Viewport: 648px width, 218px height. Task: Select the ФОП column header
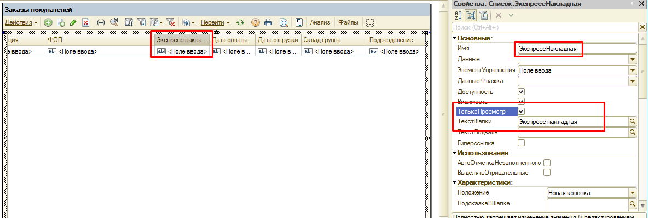point(100,40)
